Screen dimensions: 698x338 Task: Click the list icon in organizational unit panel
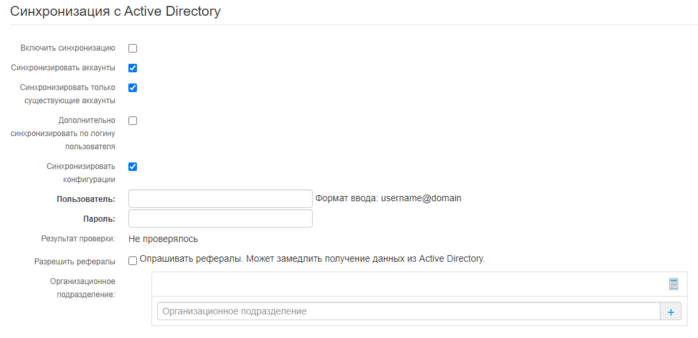tap(673, 284)
